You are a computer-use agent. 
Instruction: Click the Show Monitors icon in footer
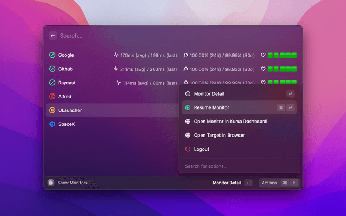(51, 183)
